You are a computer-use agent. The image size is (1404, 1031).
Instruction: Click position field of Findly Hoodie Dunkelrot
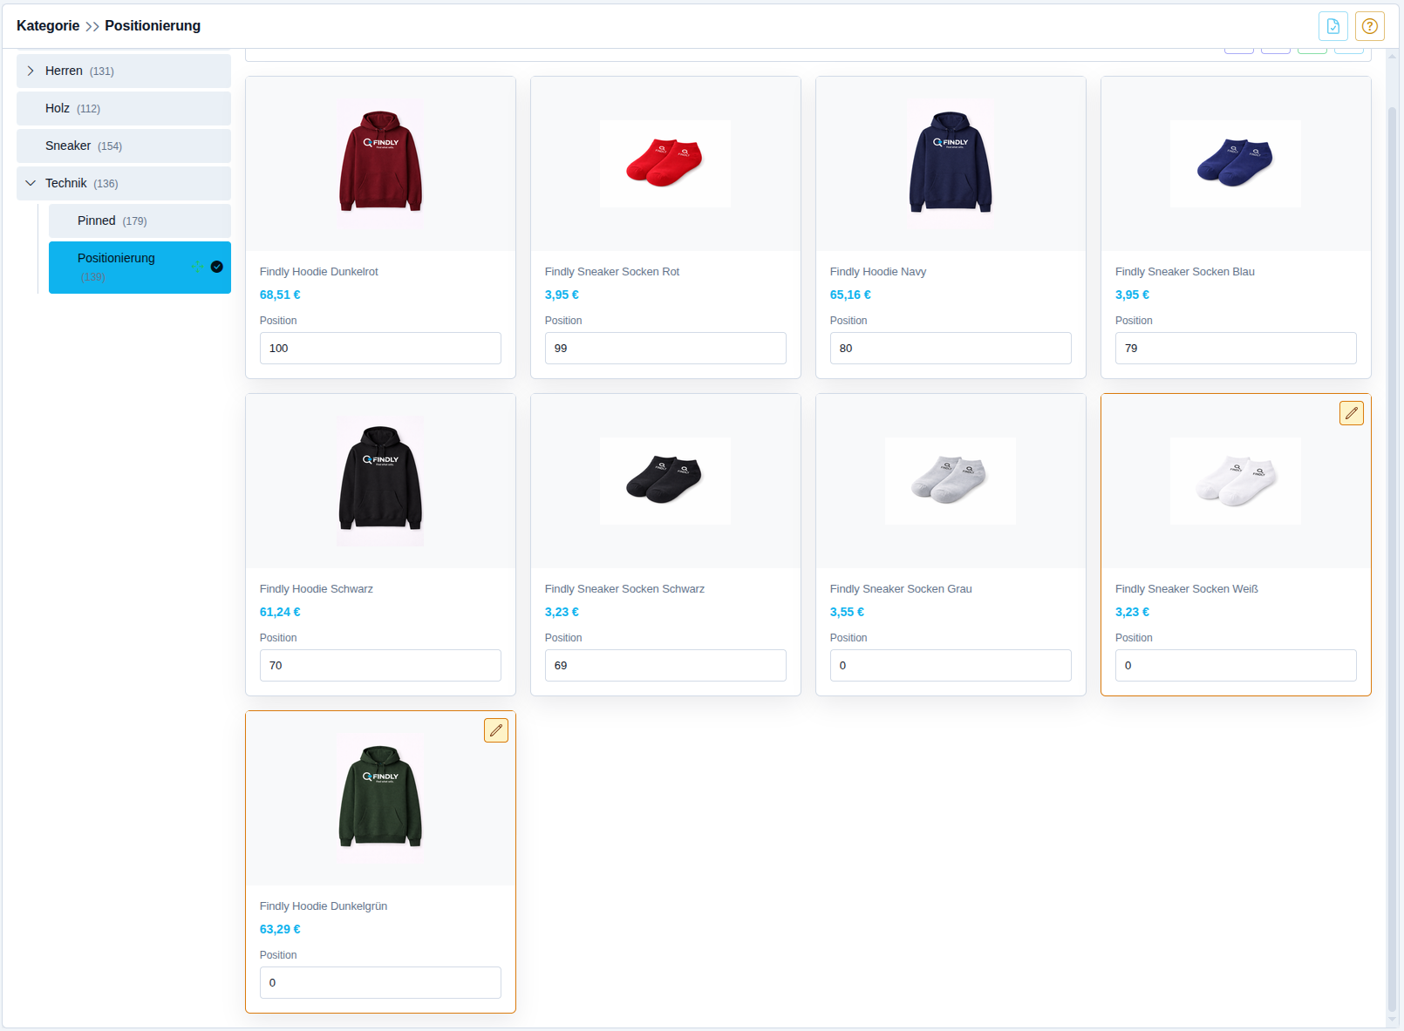point(380,348)
